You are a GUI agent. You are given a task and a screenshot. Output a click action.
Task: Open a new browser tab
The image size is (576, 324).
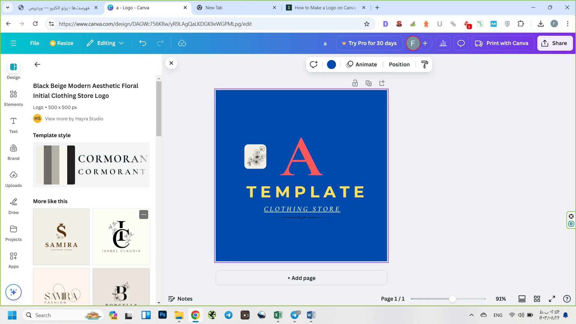(377, 8)
